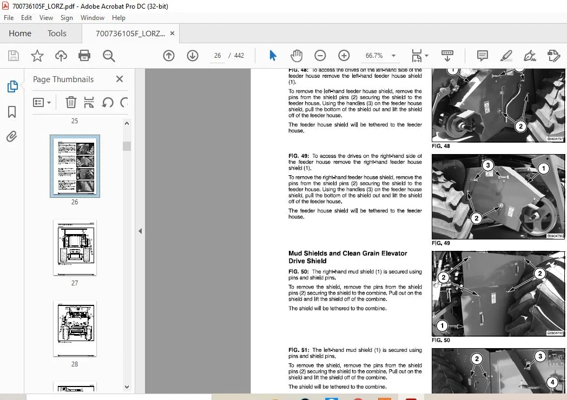Select page 28 thumbnail
This screenshot has height=400, width=567.
point(75,329)
